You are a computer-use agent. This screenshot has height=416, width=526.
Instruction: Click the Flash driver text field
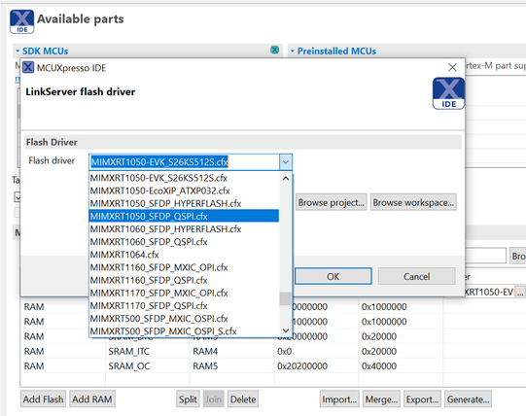184,162
